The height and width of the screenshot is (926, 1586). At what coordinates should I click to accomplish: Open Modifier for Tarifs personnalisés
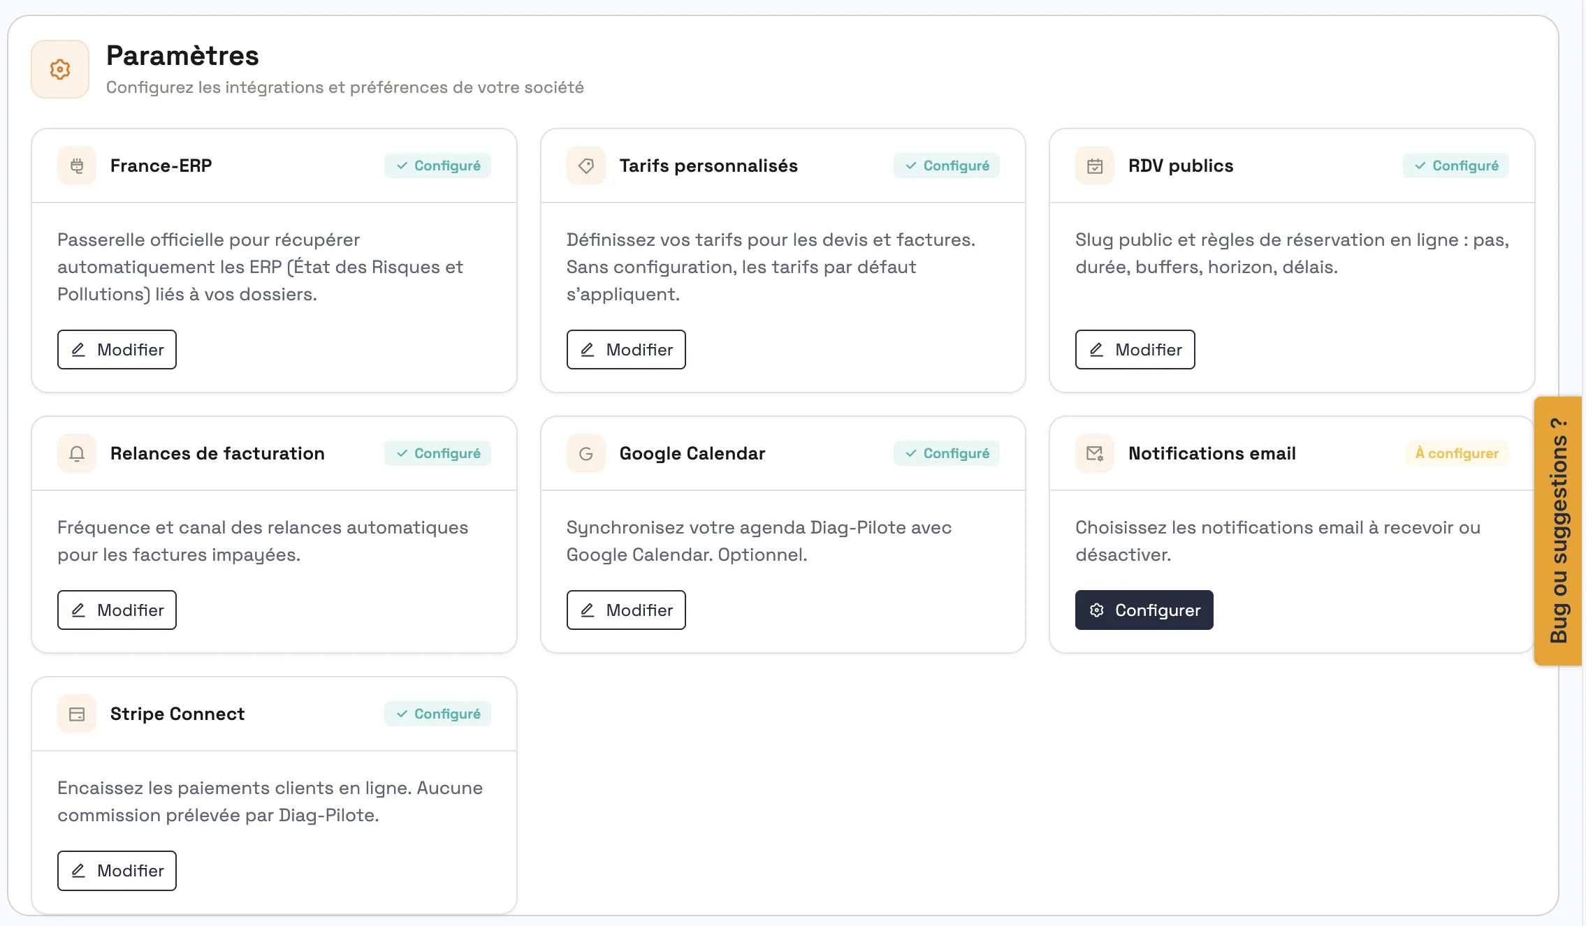point(626,349)
